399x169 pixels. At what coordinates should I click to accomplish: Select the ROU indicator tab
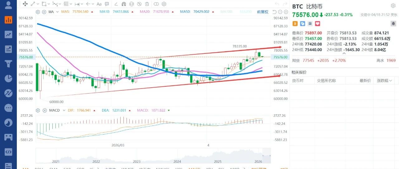coord(39,168)
